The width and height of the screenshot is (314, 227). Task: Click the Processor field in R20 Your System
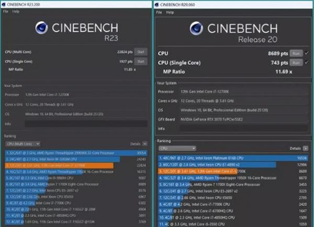point(244,92)
